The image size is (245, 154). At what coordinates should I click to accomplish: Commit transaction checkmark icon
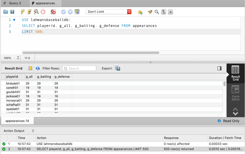[x=63, y=12]
